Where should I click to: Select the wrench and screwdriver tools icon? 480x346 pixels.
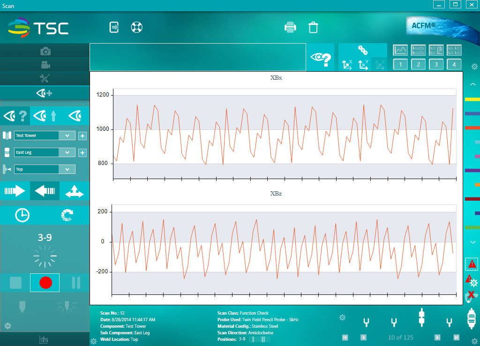45,78
